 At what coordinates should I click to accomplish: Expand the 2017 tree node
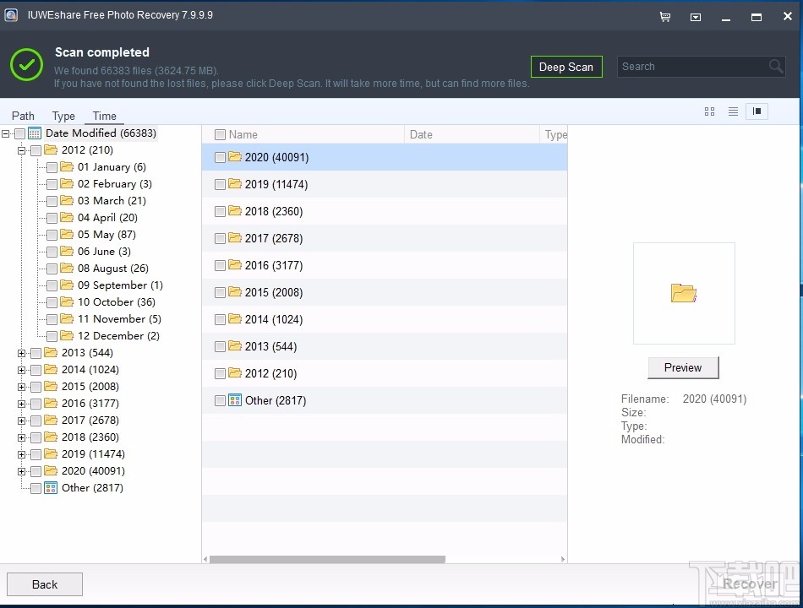click(21, 421)
